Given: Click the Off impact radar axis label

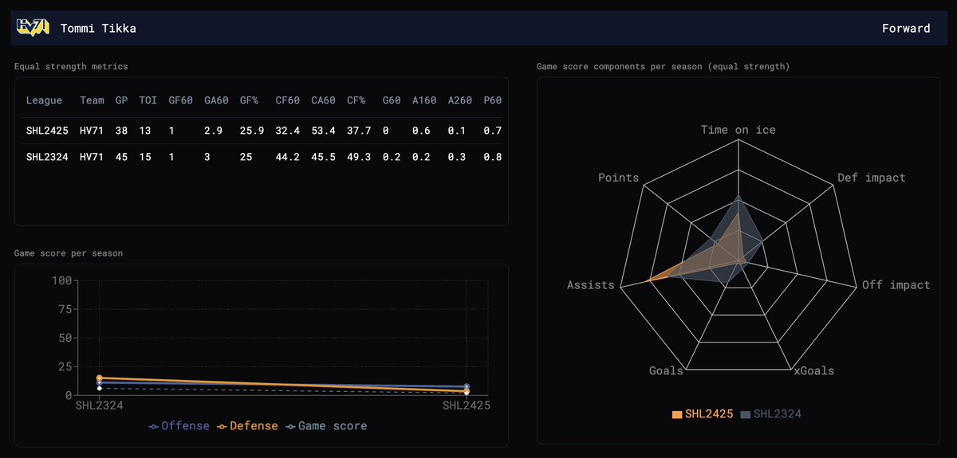Looking at the screenshot, I should 896,285.
